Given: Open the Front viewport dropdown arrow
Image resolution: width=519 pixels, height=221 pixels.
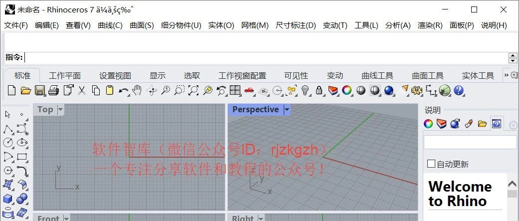Looking at the screenshot, I should pos(66,218).
